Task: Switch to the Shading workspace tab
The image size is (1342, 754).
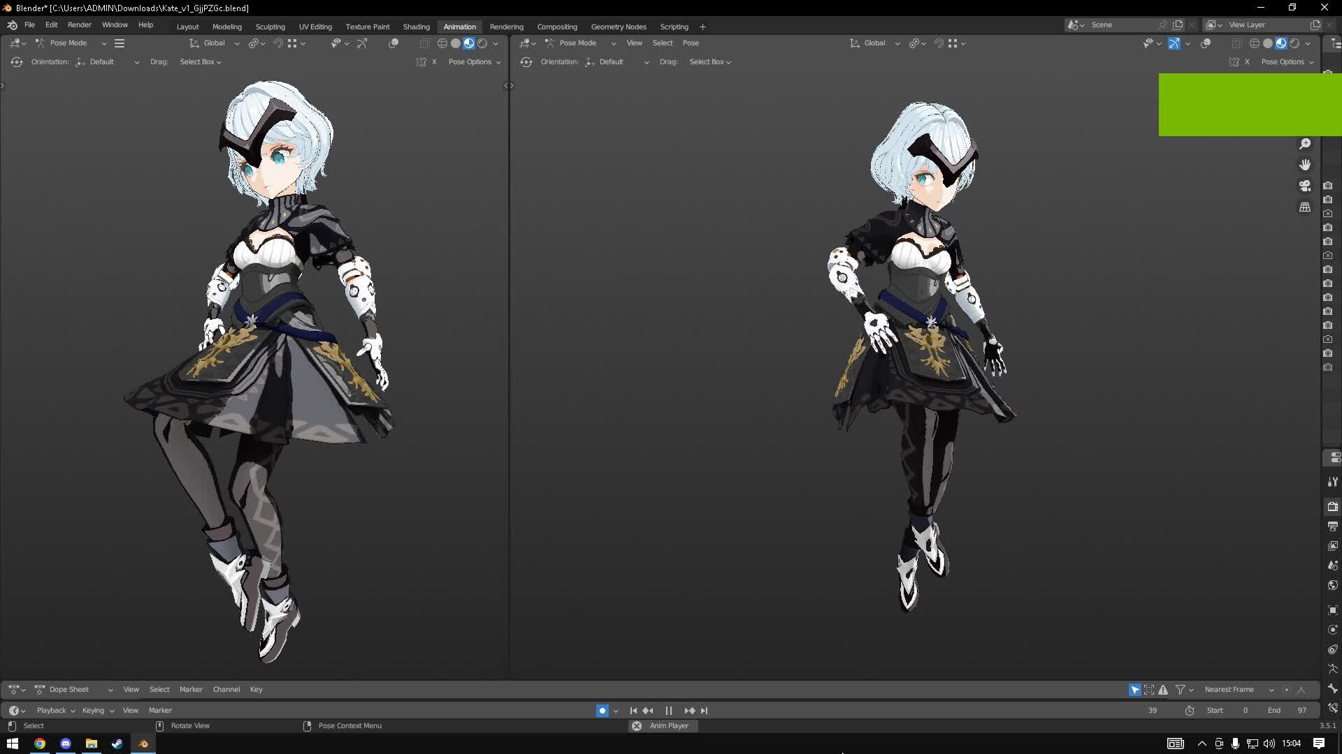Action: pyautogui.click(x=416, y=27)
